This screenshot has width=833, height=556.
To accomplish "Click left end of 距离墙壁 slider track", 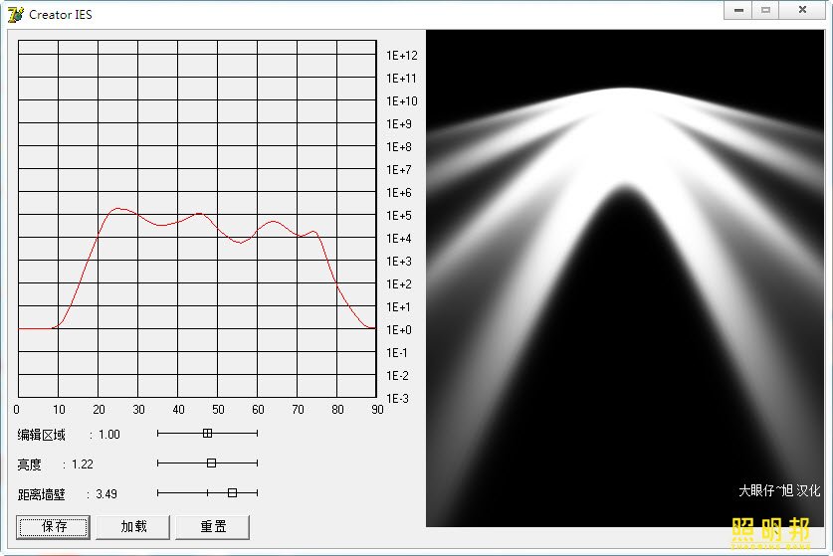I will (159, 492).
